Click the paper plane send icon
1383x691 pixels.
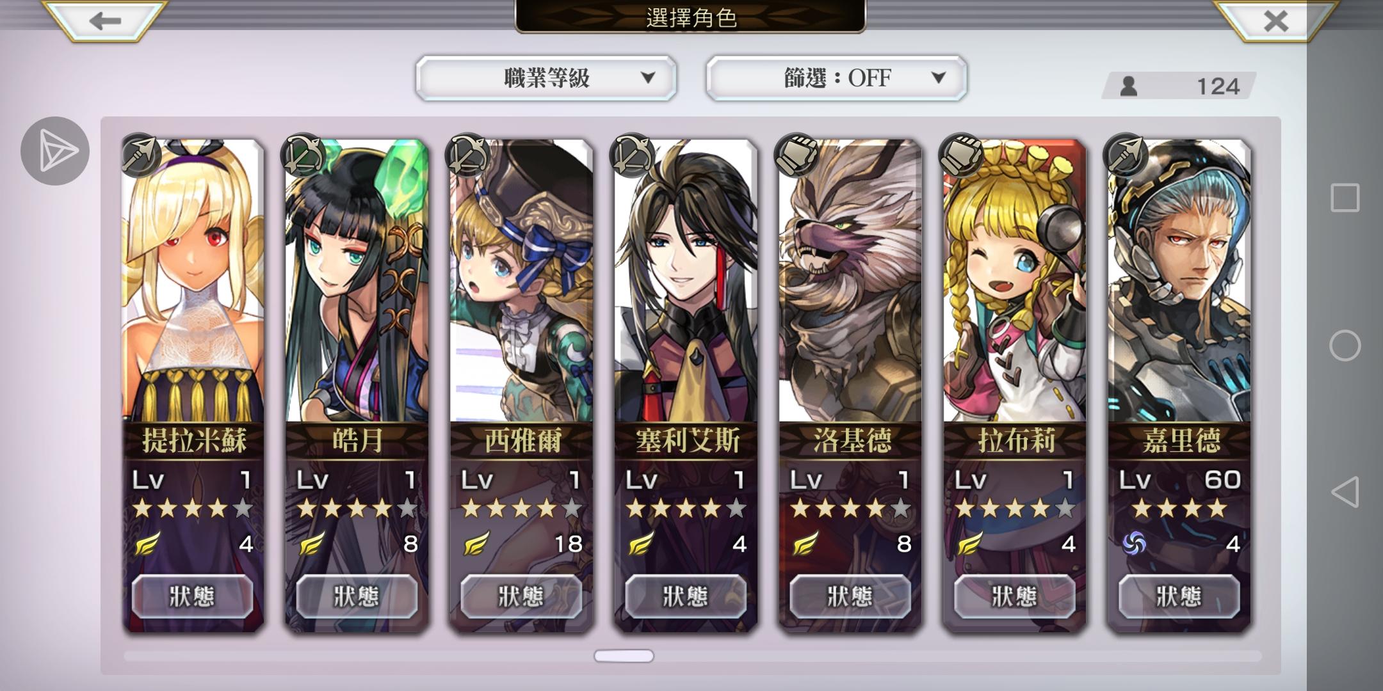pos(55,151)
